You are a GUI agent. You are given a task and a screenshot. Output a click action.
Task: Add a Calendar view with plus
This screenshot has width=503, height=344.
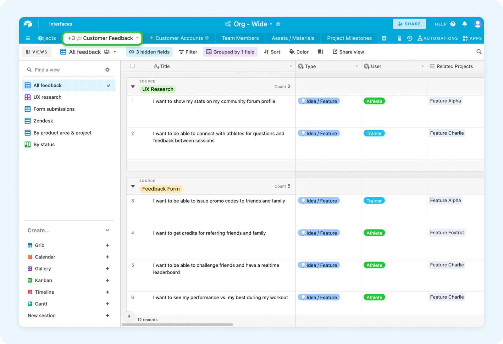[108, 257]
